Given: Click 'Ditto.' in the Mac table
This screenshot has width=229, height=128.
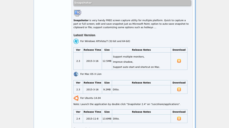Looking at the screenshot, I should pyautogui.click(x=116, y=89).
